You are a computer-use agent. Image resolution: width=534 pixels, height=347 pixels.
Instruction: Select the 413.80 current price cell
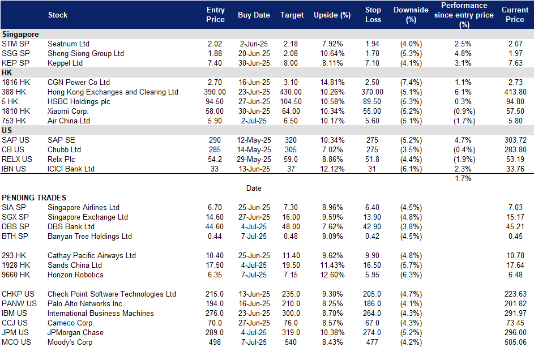[x=515, y=92]
